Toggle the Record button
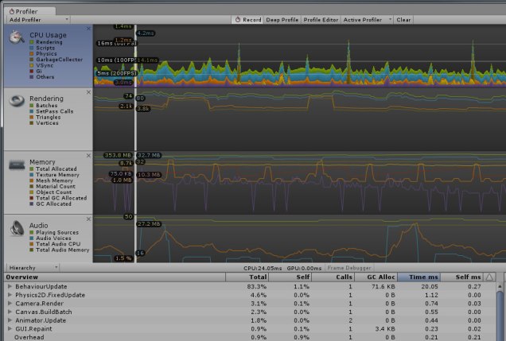This screenshot has width=506, height=341. pyautogui.click(x=247, y=19)
